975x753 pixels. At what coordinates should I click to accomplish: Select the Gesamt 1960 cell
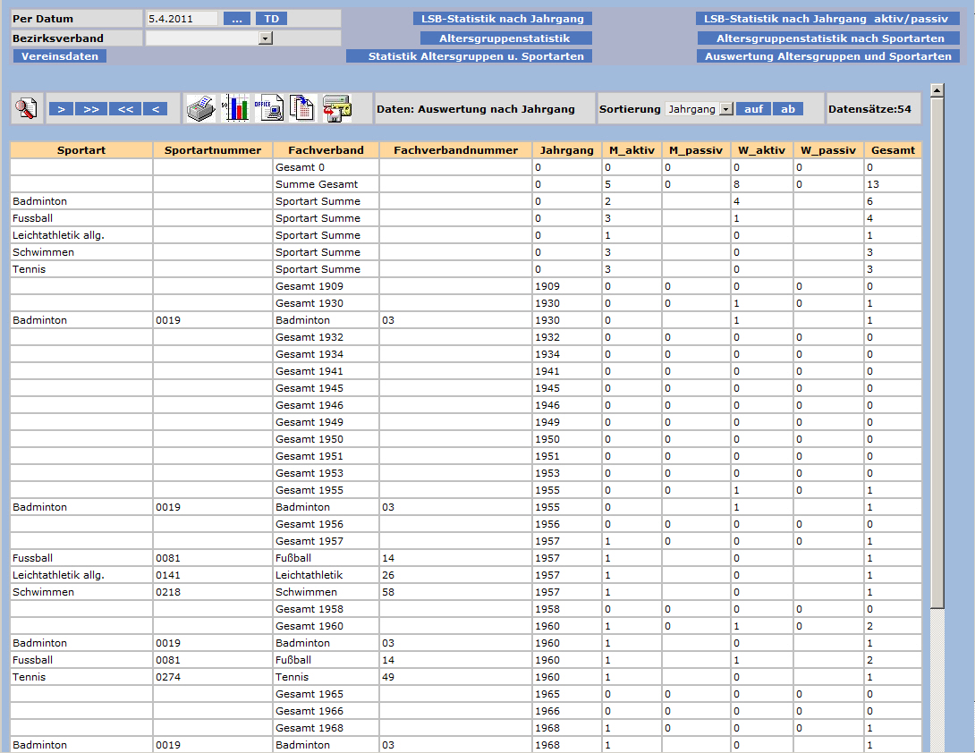click(x=326, y=627)
